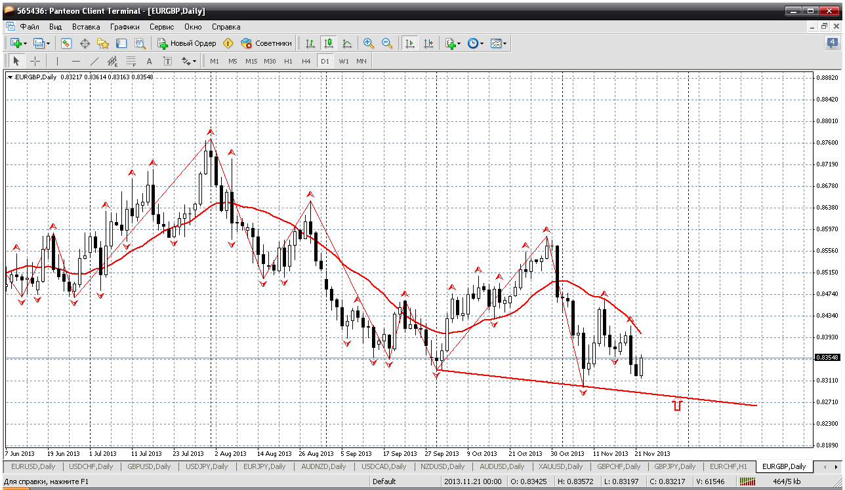This screenshot has height=490, width=845.
Task: Toggle the Terminal window icon
Action: 121,43
